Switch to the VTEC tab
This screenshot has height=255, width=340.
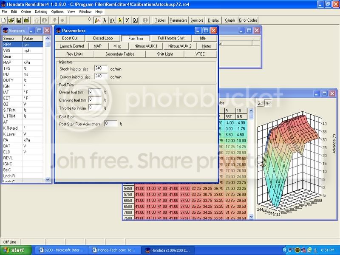tap(200, 54)
